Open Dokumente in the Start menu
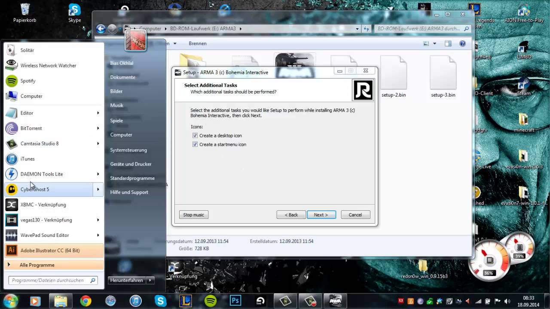Image resolution: width=550 pixels, height=309 pixels. [x=122, y=77]
